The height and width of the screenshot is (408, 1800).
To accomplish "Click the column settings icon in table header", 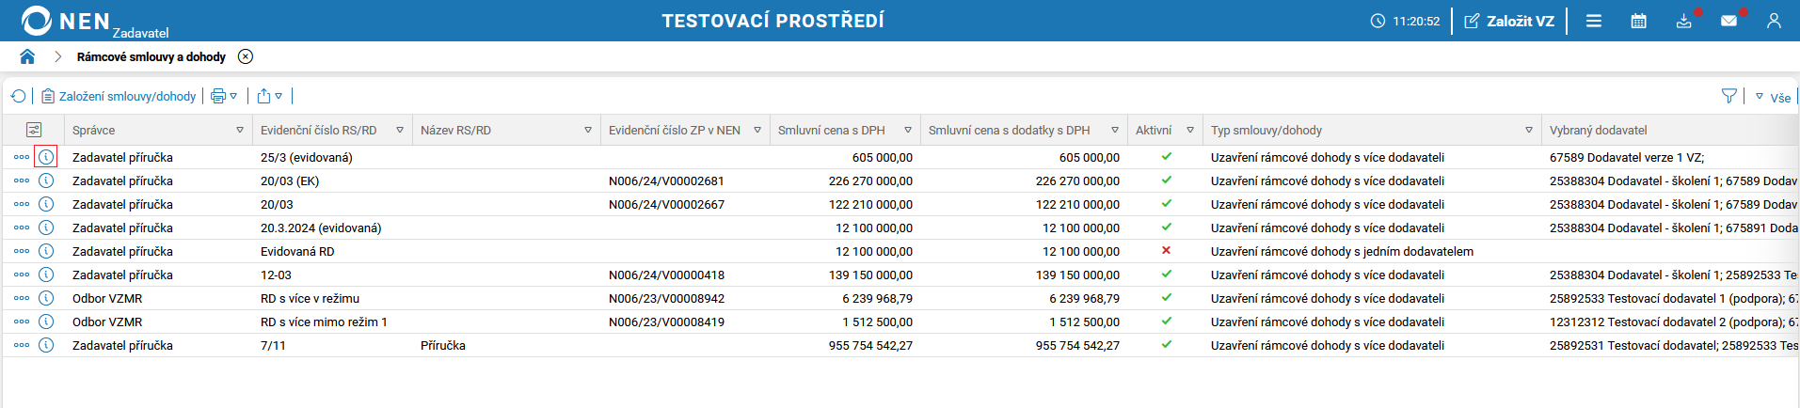I will click(x=34, y=130).
